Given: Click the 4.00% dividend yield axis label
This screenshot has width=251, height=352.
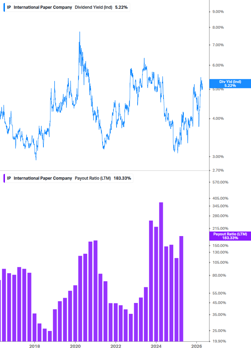Looking at the screenshot, I should click(x=218, y=118).
